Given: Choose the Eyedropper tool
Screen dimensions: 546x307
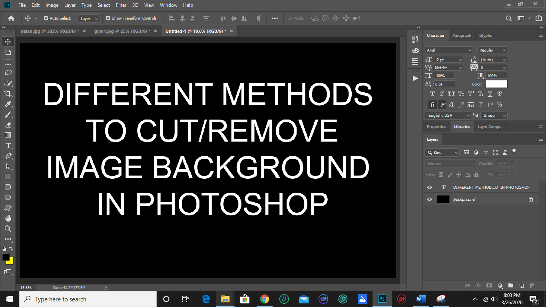Looking at the screenshot, I should click(x=8, y=104).
